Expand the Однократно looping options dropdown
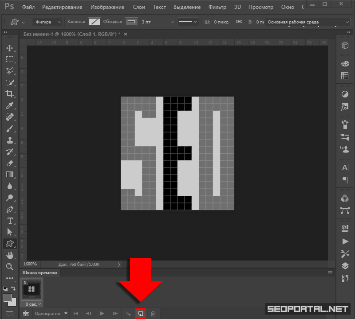The height and width of the screenshot is (319, 355). coord(51,313)
